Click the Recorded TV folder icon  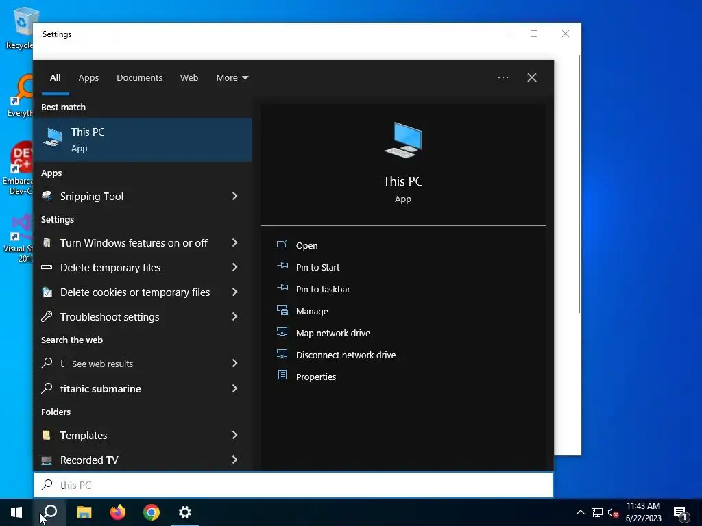click(x=47, y=460)
